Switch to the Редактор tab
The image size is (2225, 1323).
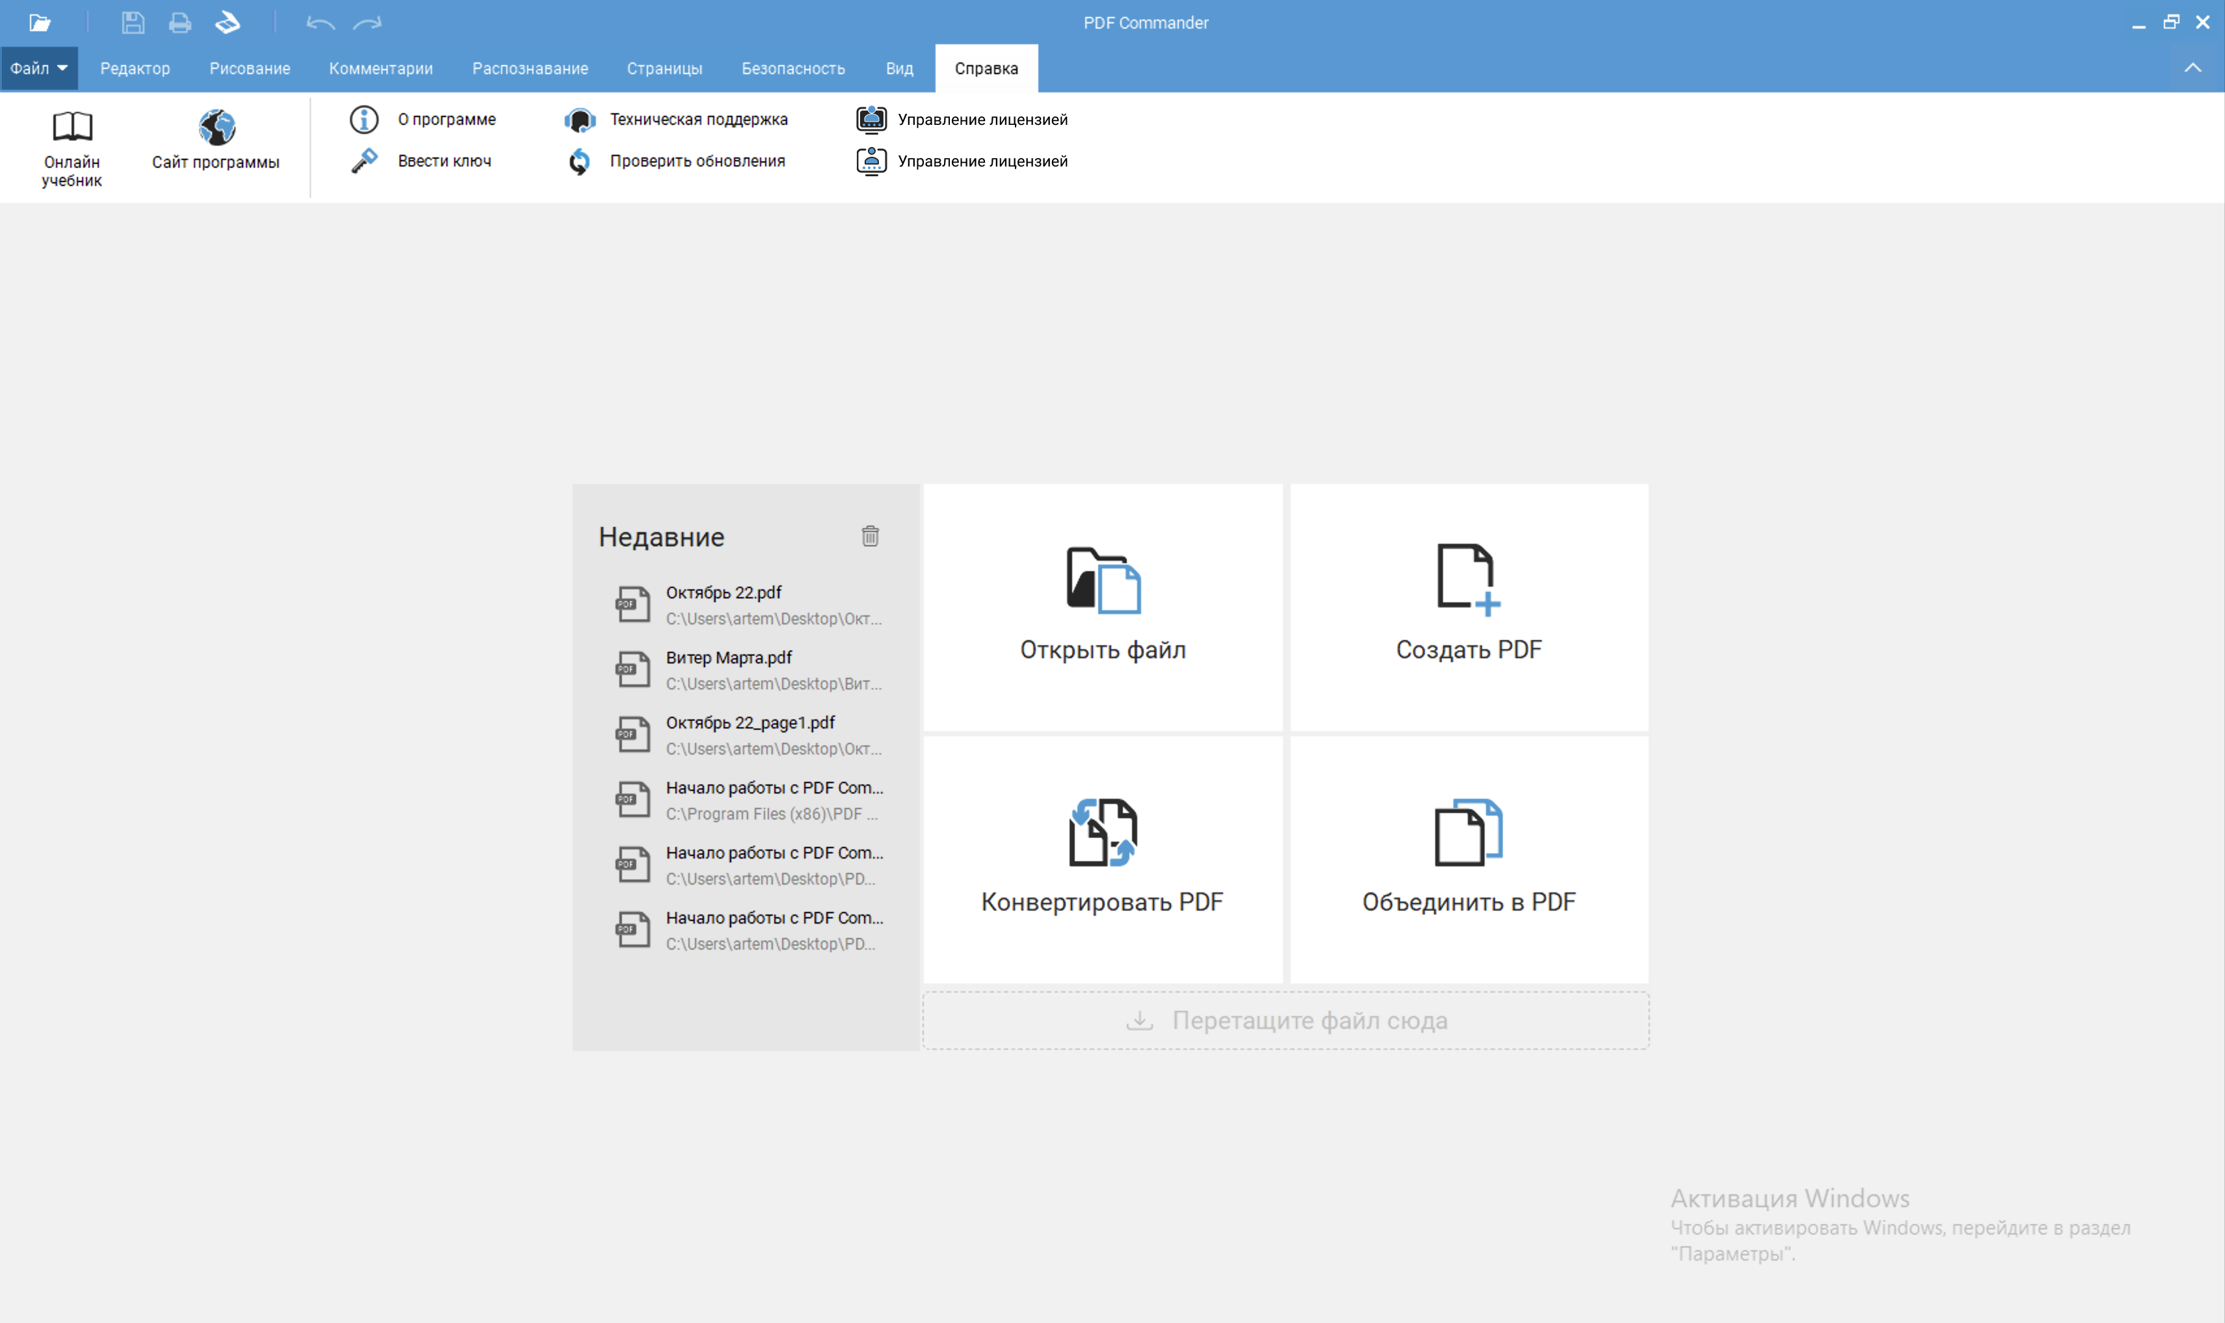(135, 69)
